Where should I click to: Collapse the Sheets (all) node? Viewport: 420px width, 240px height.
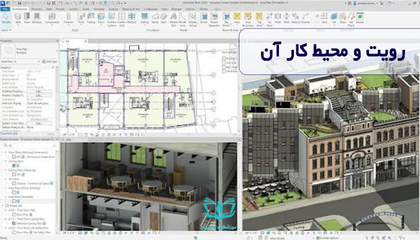(2, 205)
